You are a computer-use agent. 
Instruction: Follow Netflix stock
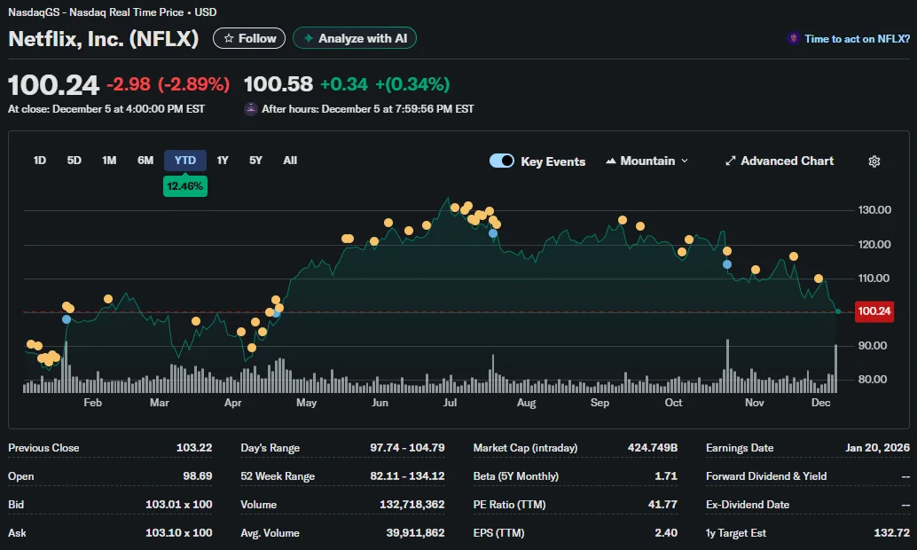click(x=248, y=38)
